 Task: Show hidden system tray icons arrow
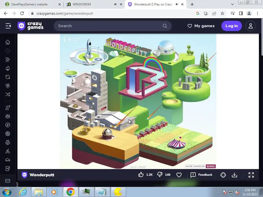(218, 192)
